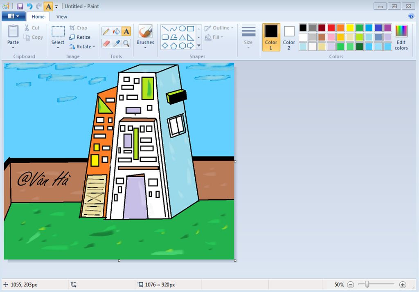The height and width of the screenshot is (292, 419).
Task: Select the Fill with color bucket tool
Action: (x=116, y=31)
